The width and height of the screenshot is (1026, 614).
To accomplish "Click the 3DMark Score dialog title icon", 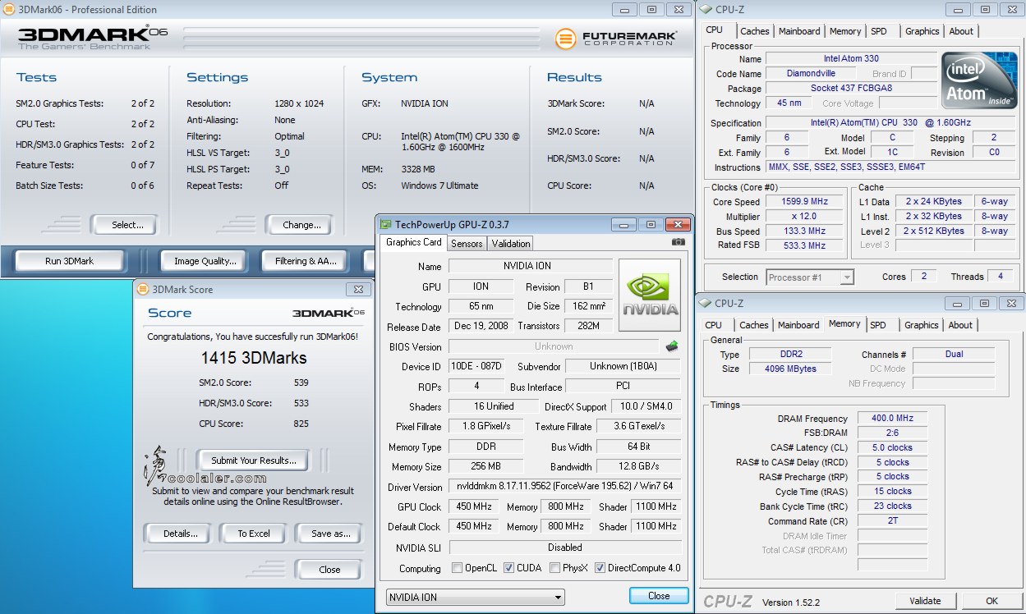I will (x=143, y=289).
